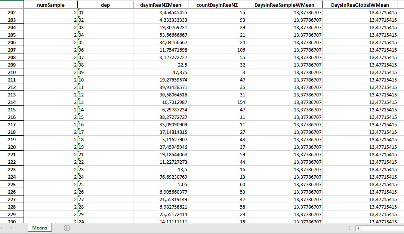Select row header 202
This screenshot has width=404, height=234.
click(x=12, y=13)
